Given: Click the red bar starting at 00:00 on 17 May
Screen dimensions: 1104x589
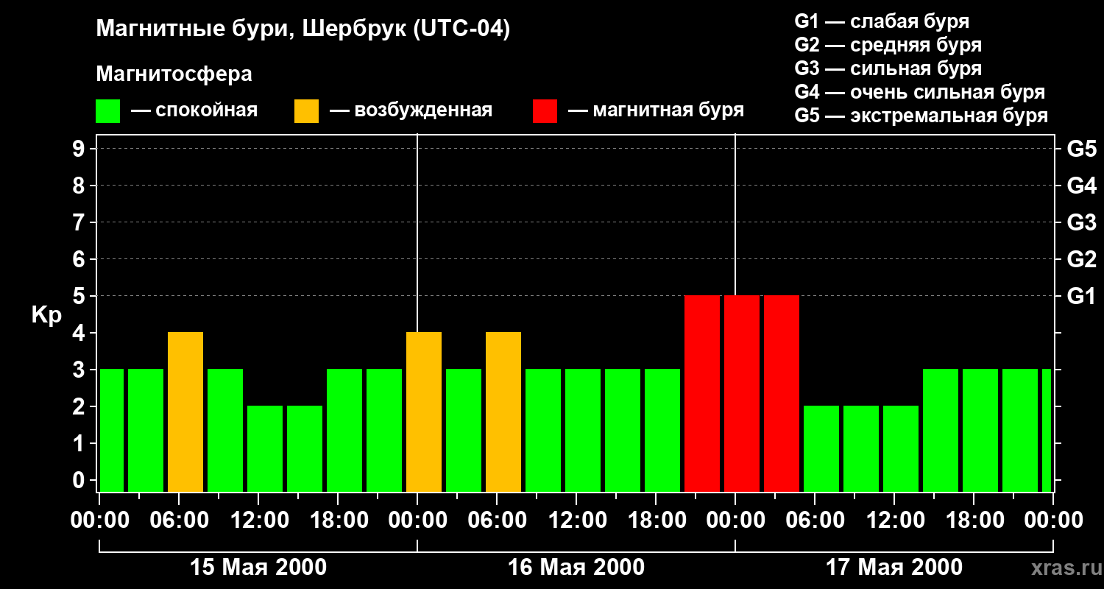Looking at the screenshot, I should point(742,394).
